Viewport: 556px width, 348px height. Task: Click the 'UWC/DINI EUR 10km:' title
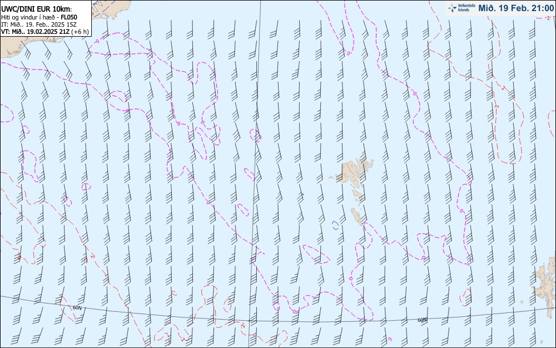(37, 9)
